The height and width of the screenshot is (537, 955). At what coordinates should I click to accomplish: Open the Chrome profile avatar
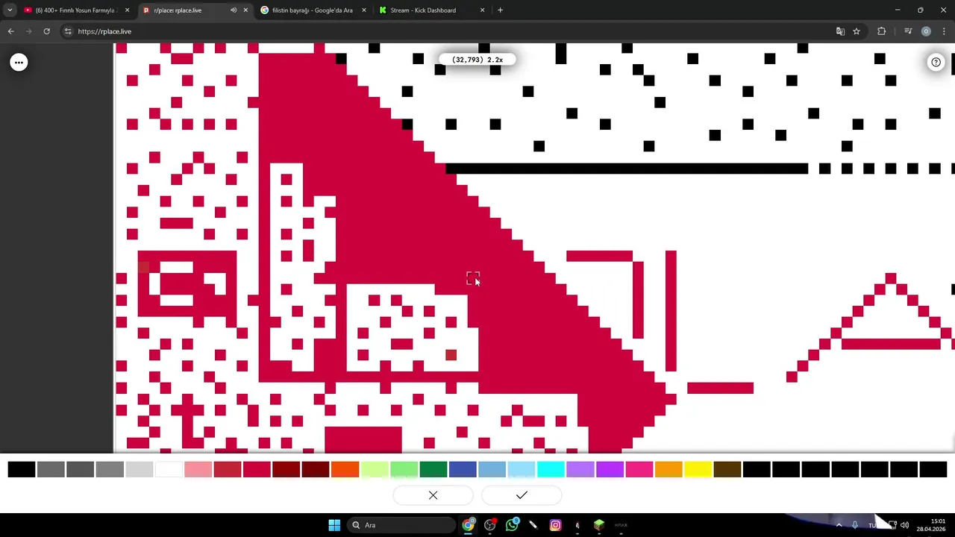[x=926, y=31]
